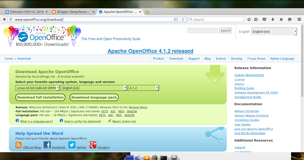Screen dimensions: 304x160
Task: Click the site identity globe icon
Action: [11, 20]
